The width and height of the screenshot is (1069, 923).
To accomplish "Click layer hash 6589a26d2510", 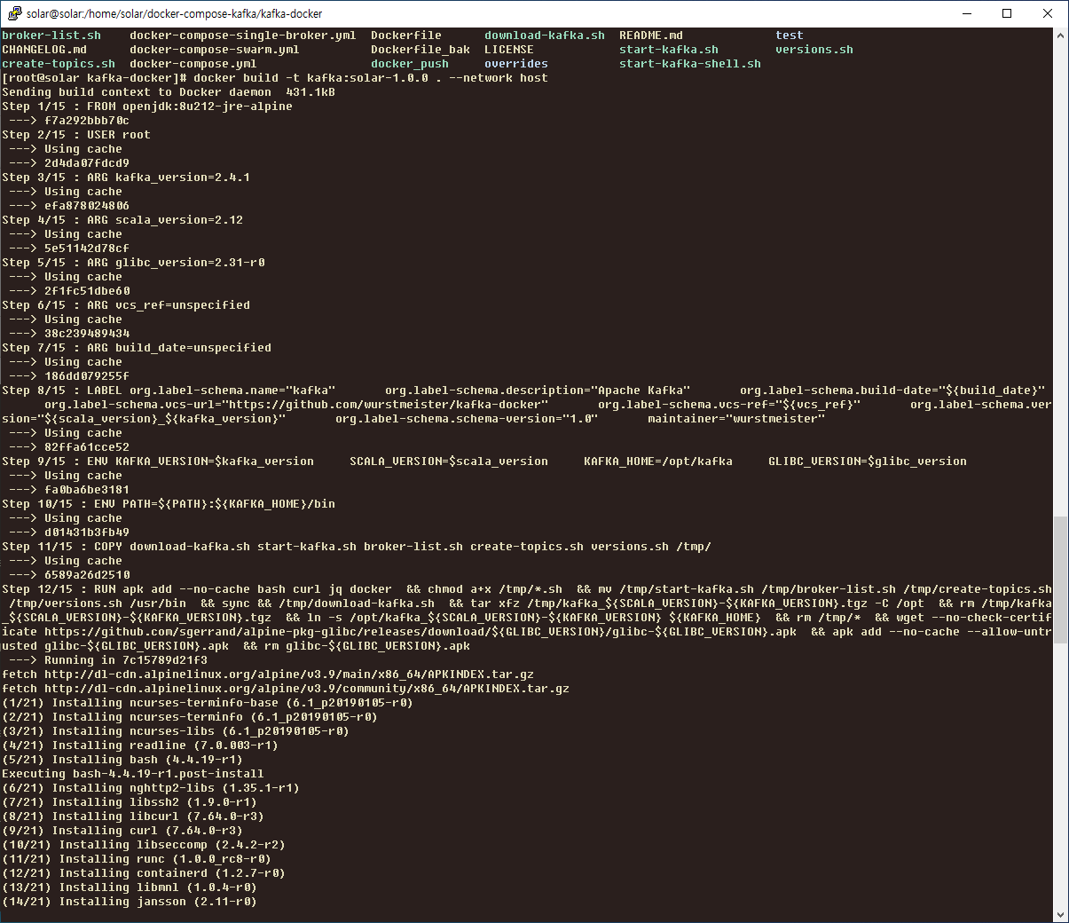I will (x=87, y=575).
